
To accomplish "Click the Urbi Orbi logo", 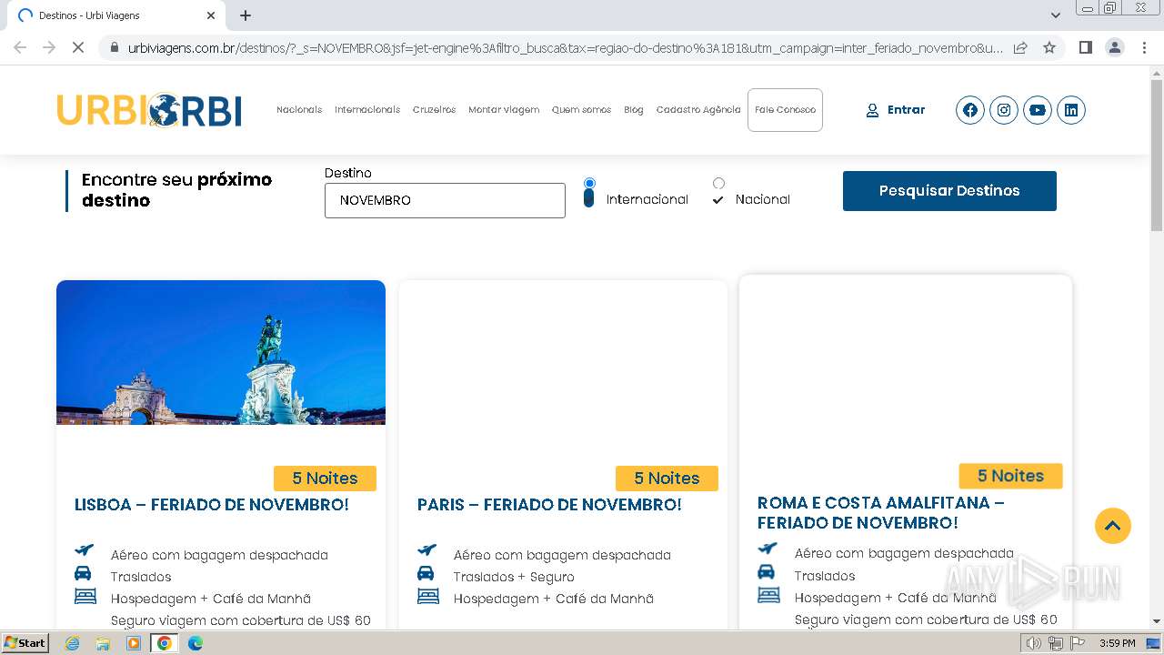I will pos(149,110).
